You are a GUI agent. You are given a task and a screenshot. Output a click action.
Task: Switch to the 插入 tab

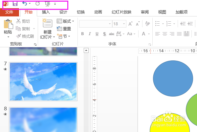[x=46, y=12]
